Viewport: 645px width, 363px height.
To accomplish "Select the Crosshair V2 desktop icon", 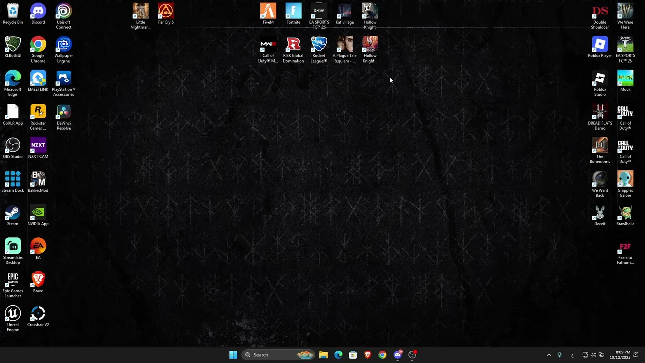I will click(x=38, y=317).
